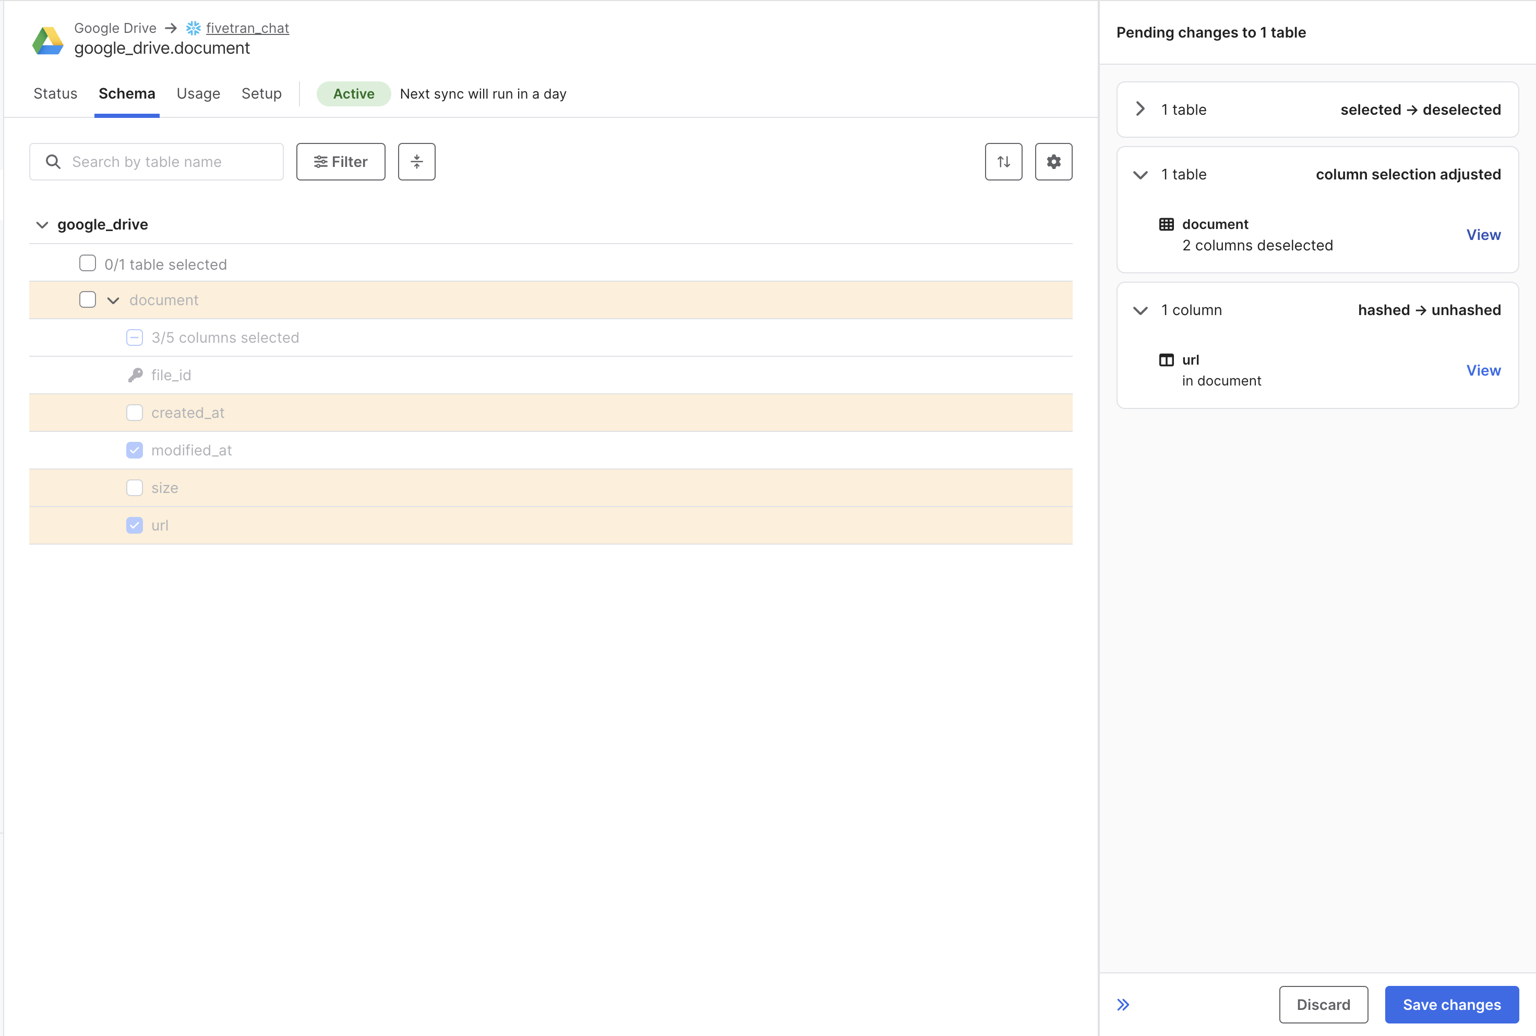Collapse the pending column hashed changes section
The width and height of the screenshot is (1536, 1036).
pyautogui.click(x=1142, y=309)
